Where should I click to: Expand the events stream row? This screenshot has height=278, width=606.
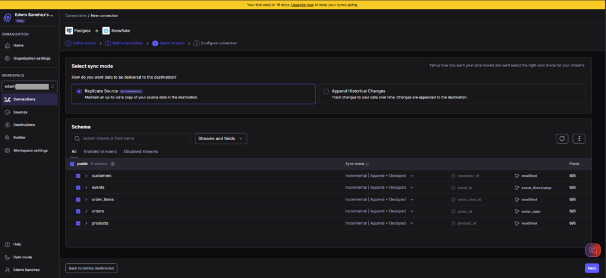click(x=86, y=188)
